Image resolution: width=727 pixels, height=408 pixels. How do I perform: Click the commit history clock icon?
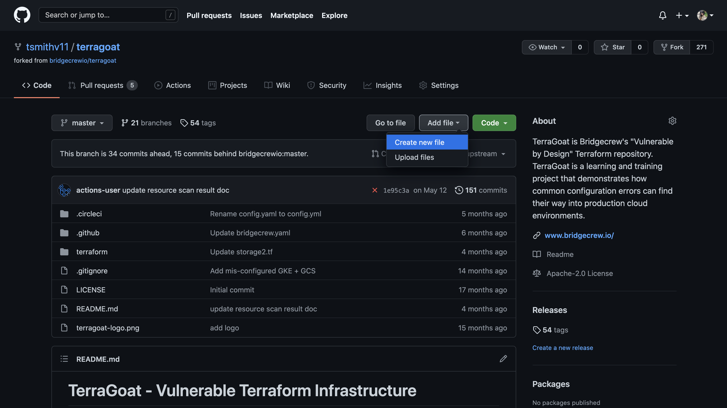(459, 190)
